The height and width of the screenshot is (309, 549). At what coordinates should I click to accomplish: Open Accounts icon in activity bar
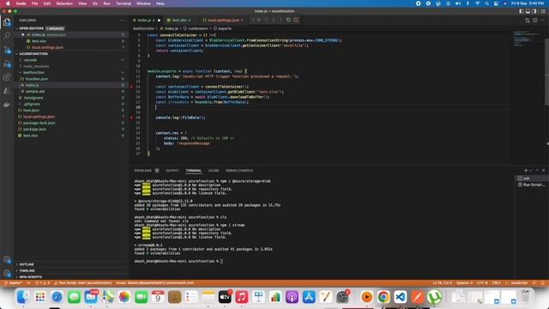(x=7, y=260)
